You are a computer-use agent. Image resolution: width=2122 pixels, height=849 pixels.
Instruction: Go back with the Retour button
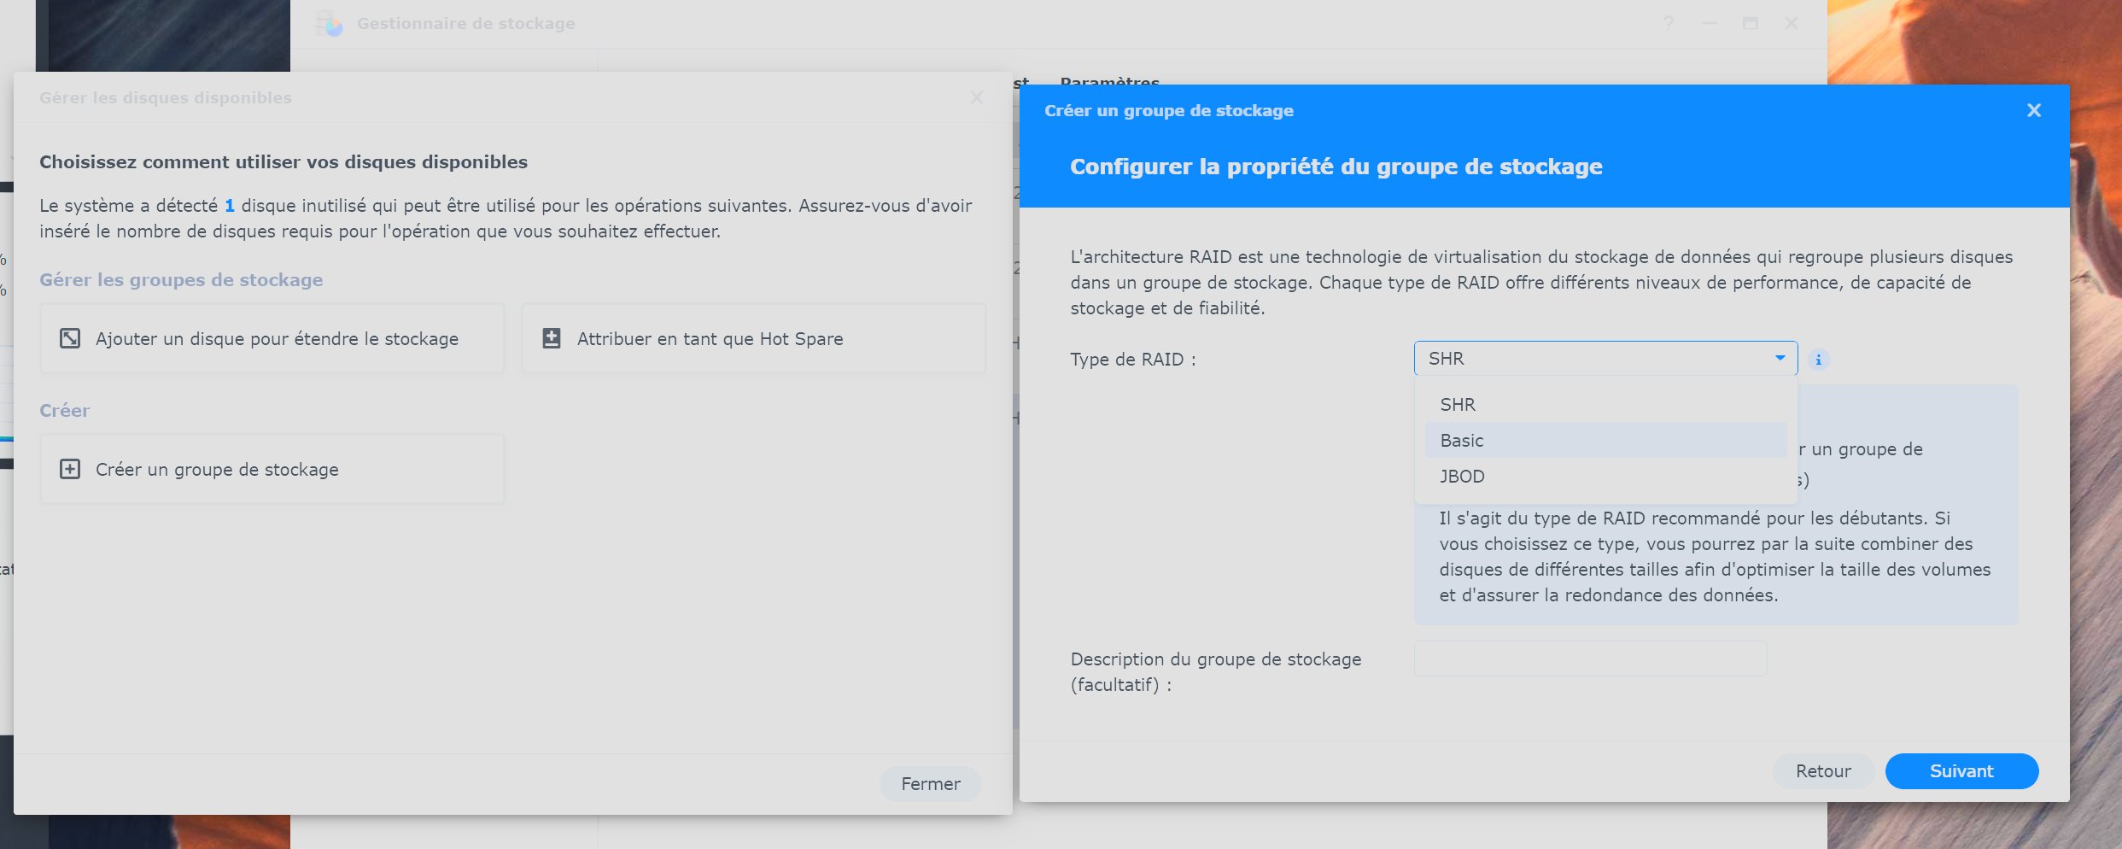click(x=1823, y=771)
